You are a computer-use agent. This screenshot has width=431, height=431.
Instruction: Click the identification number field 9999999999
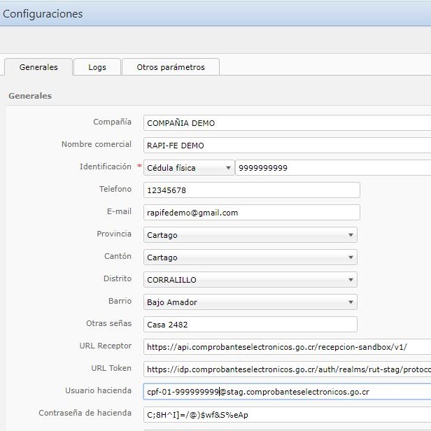[x=332, y=168]
